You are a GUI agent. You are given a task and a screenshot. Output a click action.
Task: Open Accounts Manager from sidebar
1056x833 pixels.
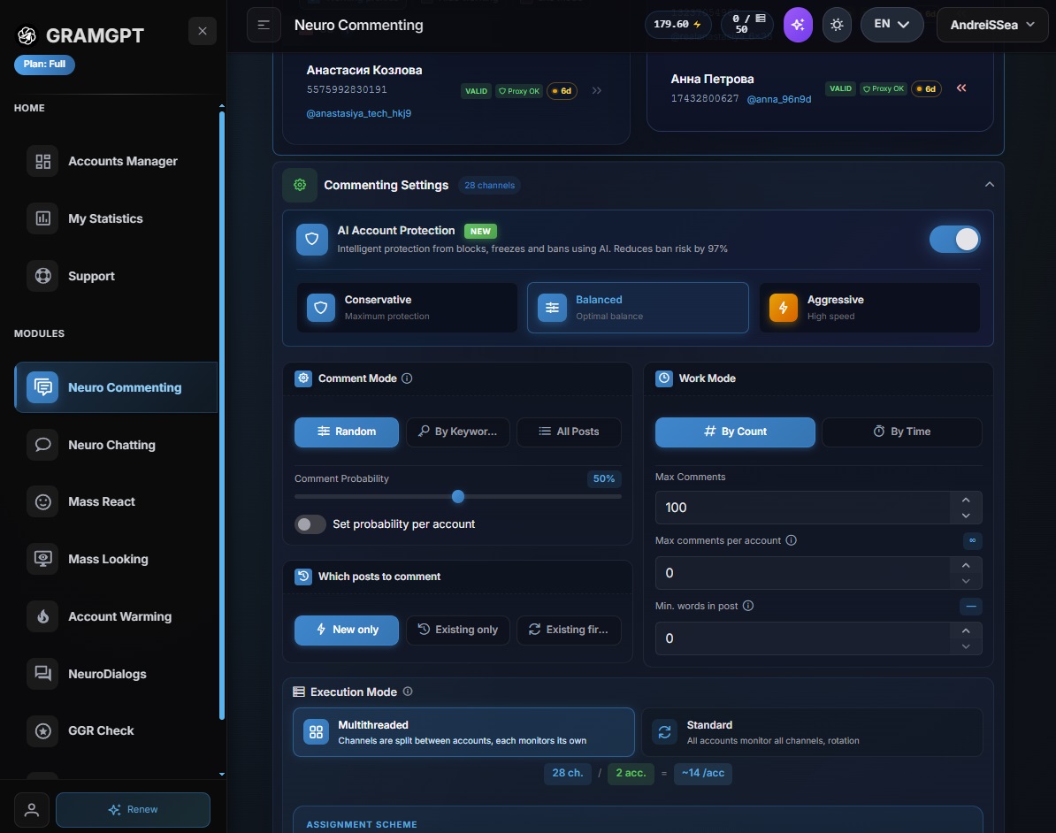116,162
